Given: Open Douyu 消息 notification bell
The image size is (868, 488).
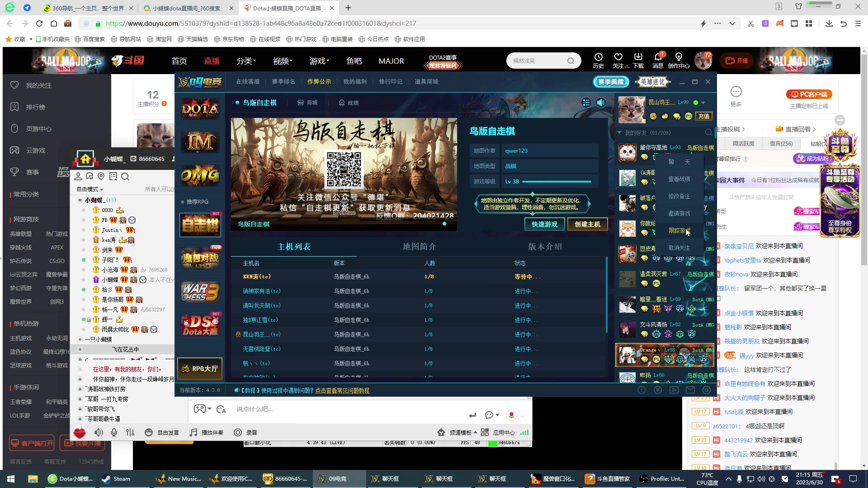Looking at the screenshot, I should (x=658, y=60).
